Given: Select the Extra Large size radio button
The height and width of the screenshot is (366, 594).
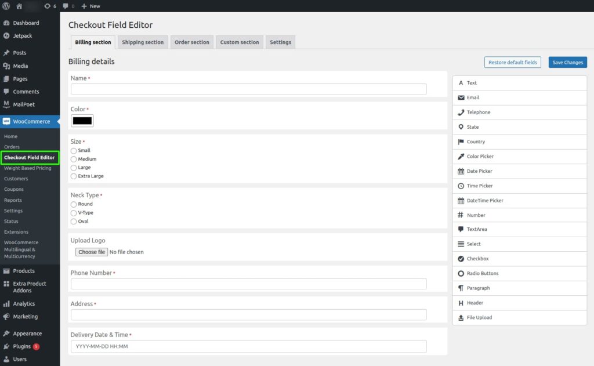Looking at the screenshot, I should pyautogui.click(x=74, y=176).
